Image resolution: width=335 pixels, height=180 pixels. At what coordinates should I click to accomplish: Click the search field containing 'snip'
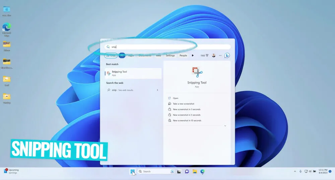coord(167,47)
